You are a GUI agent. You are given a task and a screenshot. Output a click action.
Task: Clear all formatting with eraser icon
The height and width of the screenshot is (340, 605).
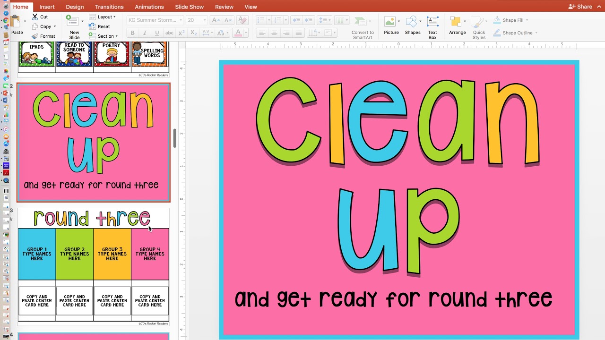[x=242, y=20]
